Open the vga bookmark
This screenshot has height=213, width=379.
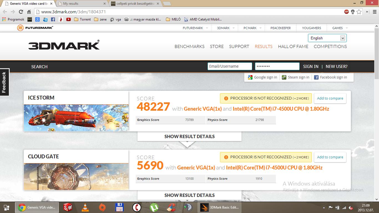[116, 19]
